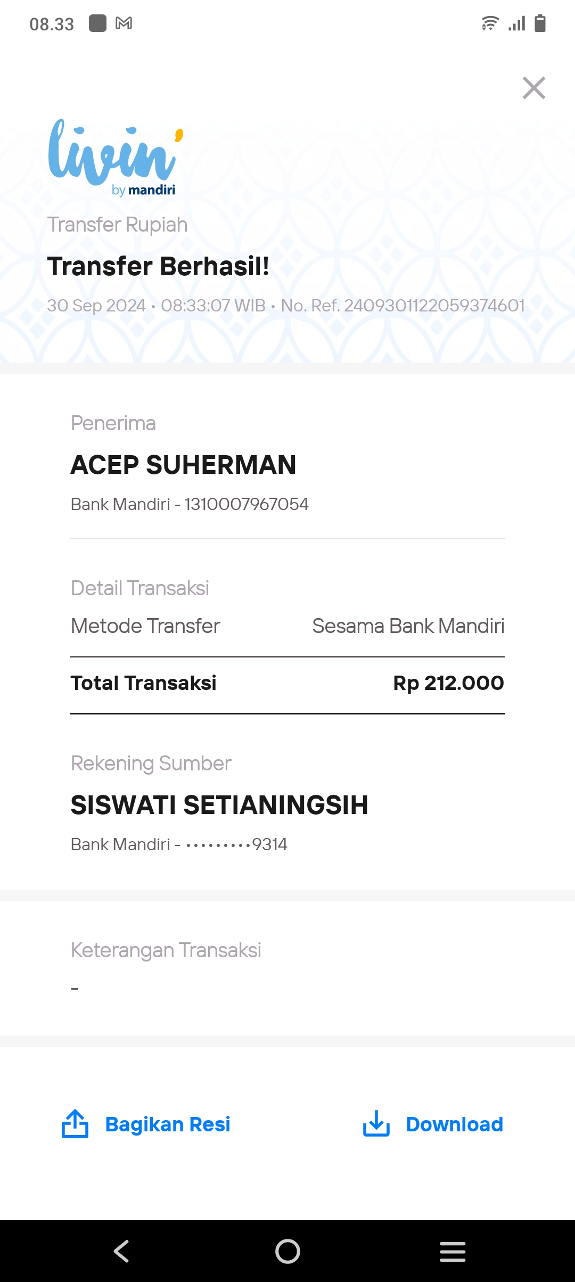
Task: Click the Download text button
Action: [x=454, y=1124]
